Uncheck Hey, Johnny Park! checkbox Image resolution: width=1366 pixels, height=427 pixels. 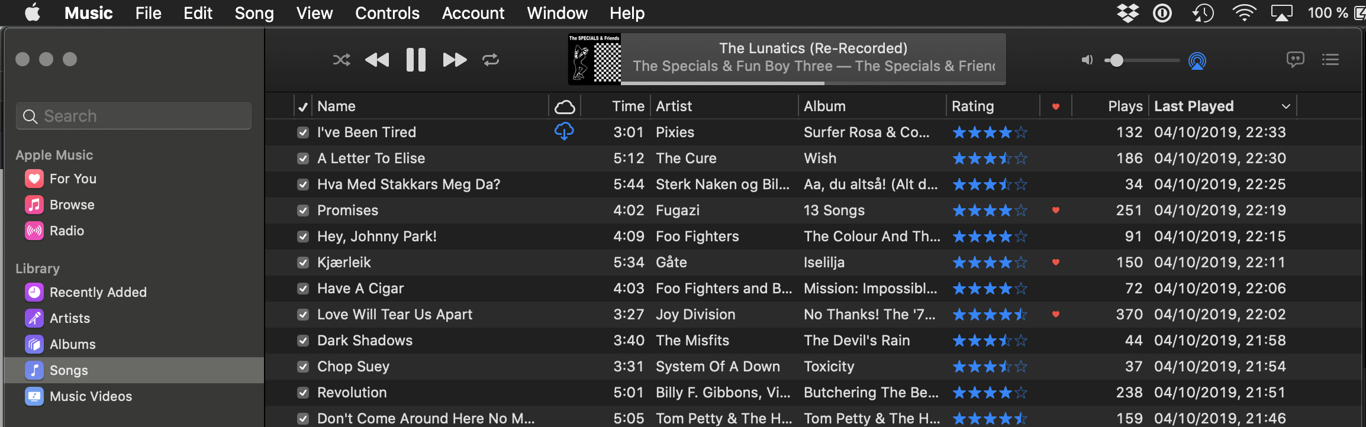point(303,237)
